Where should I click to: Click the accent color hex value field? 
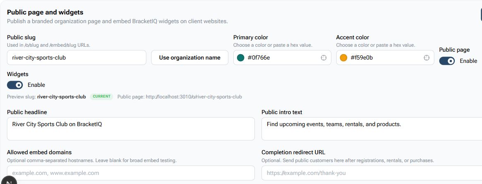tap(385, 58)
